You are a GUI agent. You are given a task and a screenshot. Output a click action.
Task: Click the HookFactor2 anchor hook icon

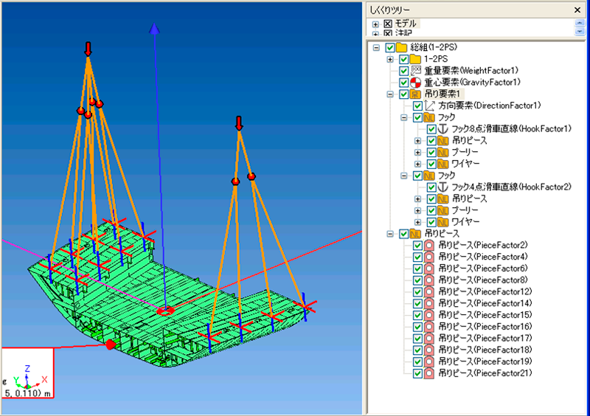point(443,187)
